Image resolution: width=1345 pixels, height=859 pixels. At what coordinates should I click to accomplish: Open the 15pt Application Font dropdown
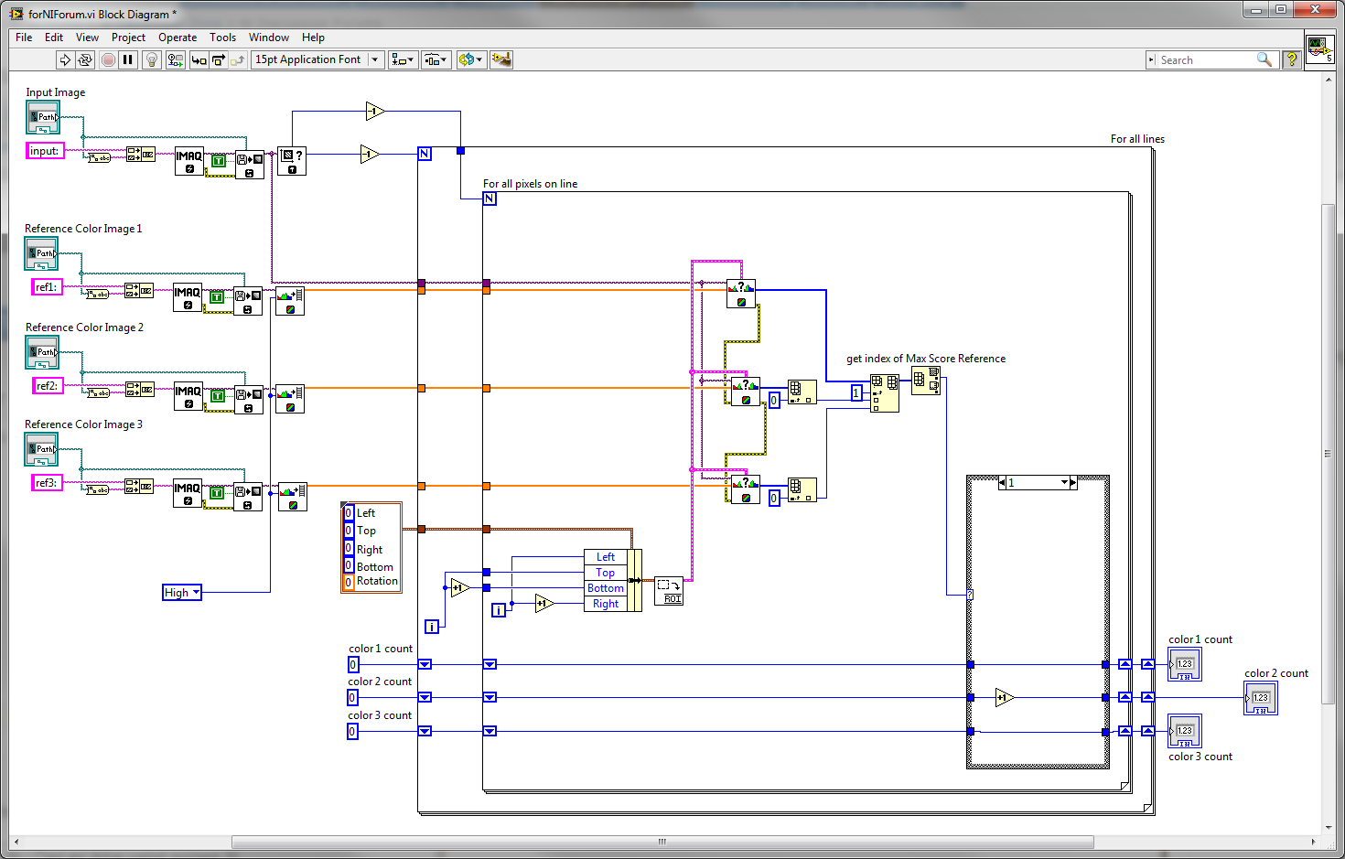point(317,59)
